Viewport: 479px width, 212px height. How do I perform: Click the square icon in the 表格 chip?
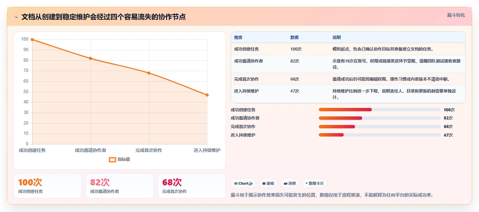coord(264,183)
